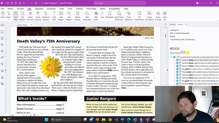The image size is (219, 123).
Task: Add a Bookmark from the ribbon
Action: pos(109,15)
